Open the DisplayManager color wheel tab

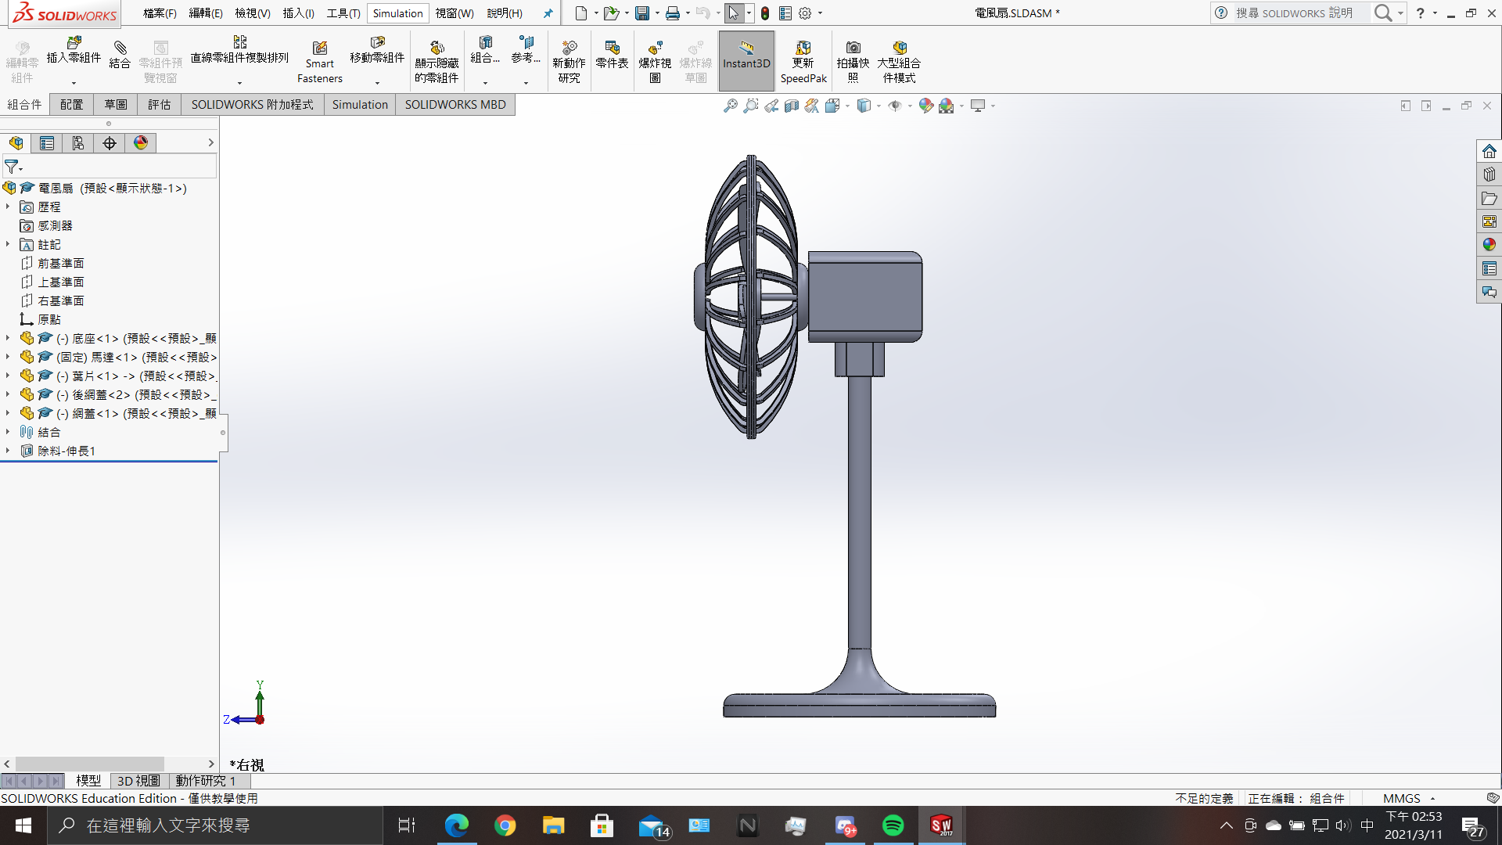pos(141,143)
